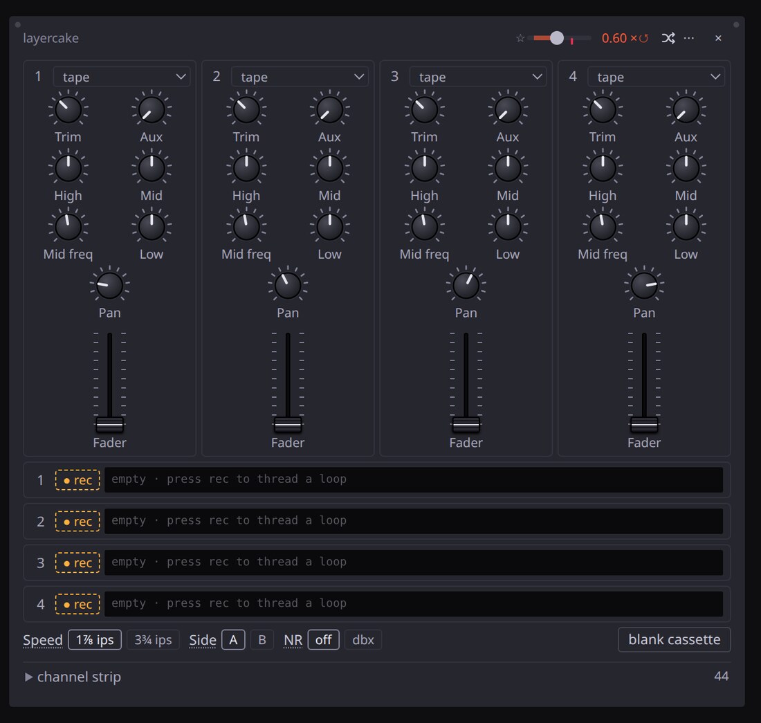
Task: Click the blank cassette button
Action: point(674,639)
